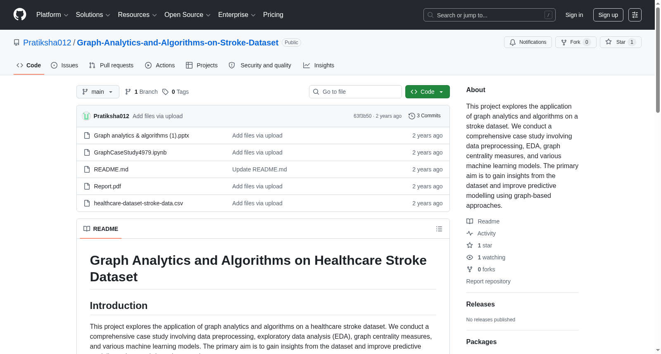The height and width of the screenshot is (354, 661).
Task: Open Graph analytics & algorithms (1).pptx file
Action: tap(141, 135)
